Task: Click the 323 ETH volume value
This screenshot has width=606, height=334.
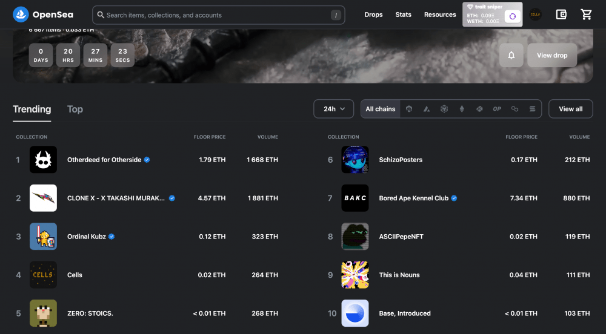Action: pos(265,237)
